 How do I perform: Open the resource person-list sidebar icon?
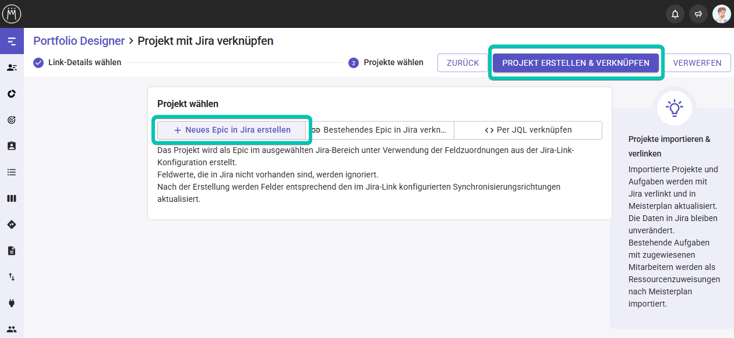tap(12, 67)
